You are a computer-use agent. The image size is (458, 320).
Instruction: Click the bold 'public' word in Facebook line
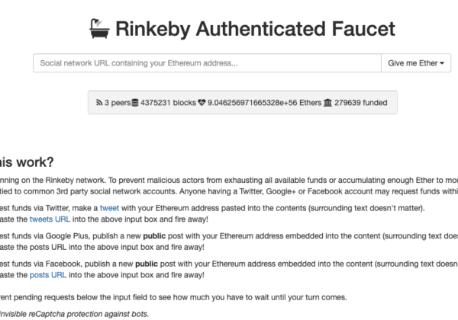147,264
